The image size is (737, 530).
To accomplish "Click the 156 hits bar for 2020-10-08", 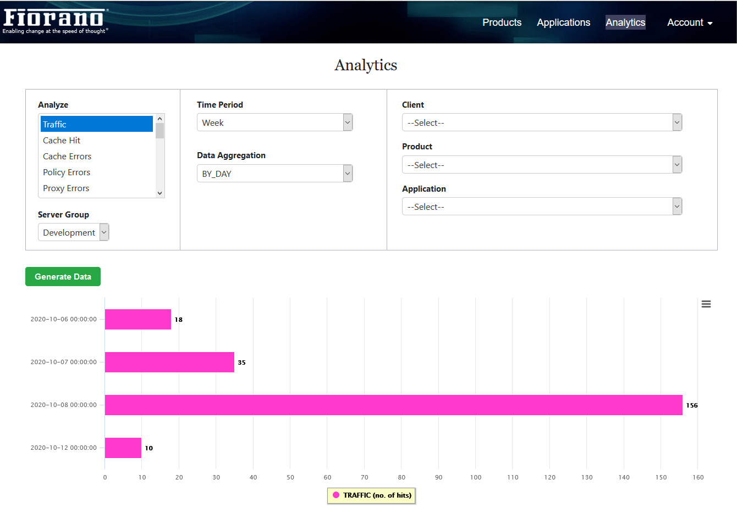I will point(393,405).
